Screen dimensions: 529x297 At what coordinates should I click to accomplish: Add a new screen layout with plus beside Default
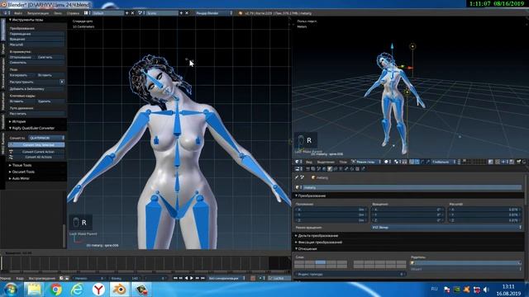pos(126,13)
